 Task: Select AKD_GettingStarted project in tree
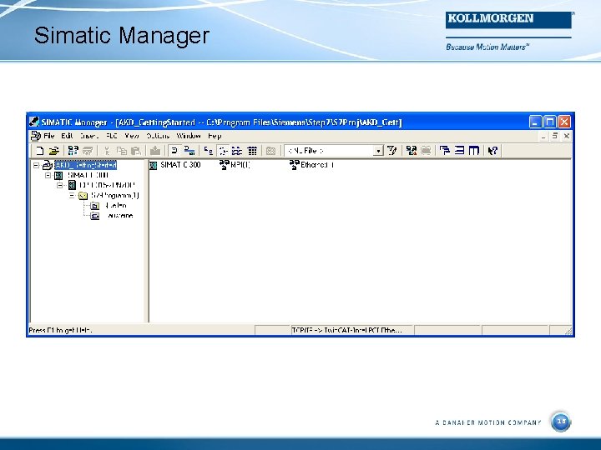click(85, 165)
